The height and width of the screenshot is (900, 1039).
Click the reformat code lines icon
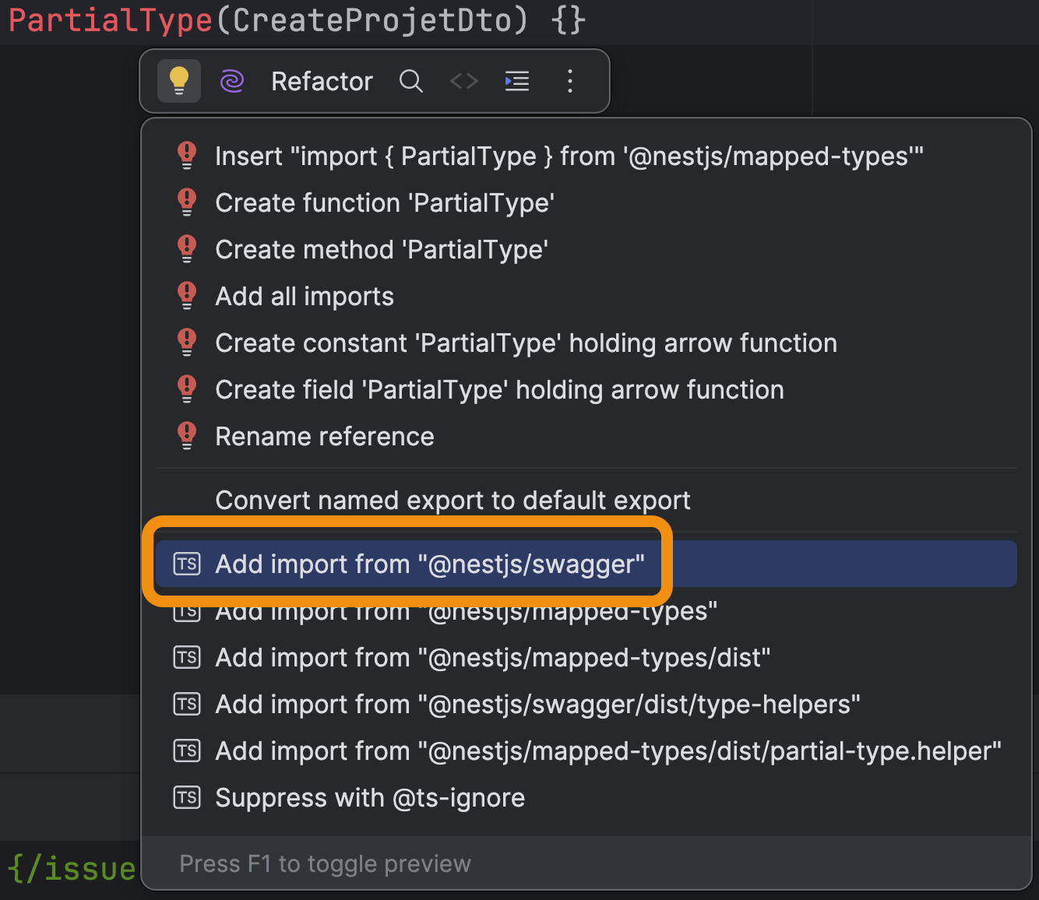517,81
